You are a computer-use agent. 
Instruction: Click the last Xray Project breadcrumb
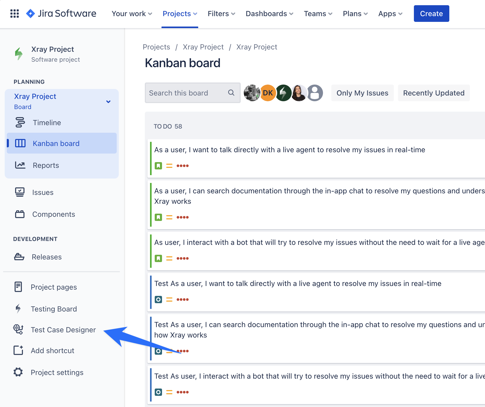coord(257,47)
